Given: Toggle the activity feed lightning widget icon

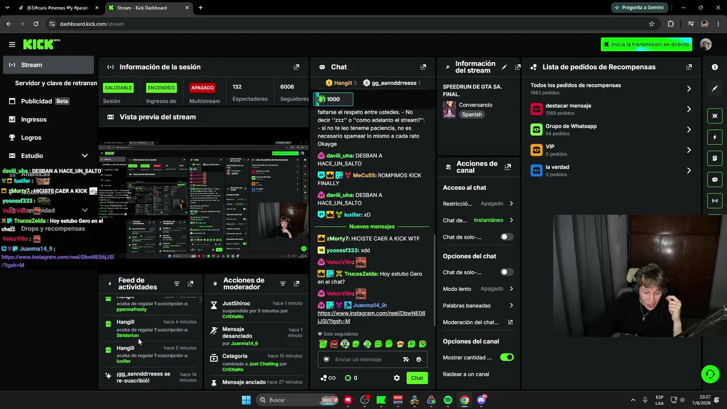Looking at the screenshot, I should pyautogui.click(x=715, y=137).
